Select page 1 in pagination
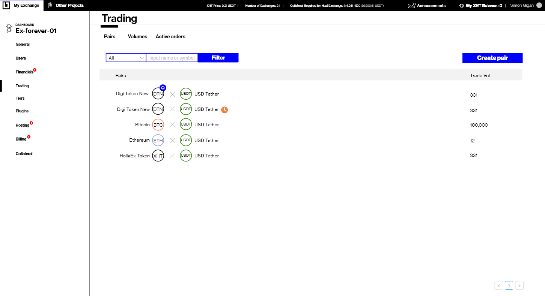This screenshot has height=296, width=545. pos(509,286)
